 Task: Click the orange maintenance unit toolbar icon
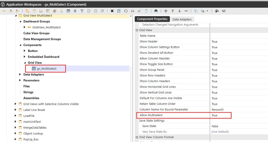28,11
